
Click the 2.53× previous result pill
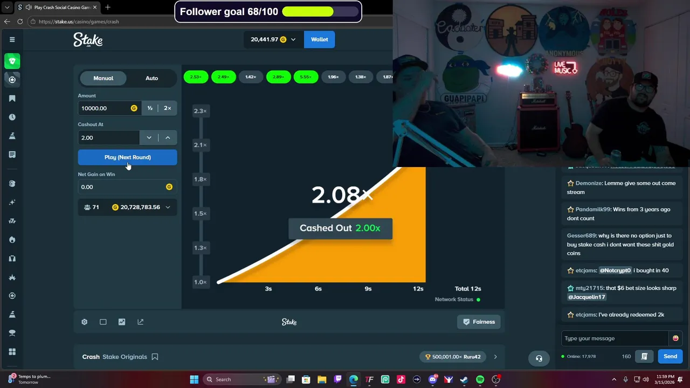(x=196, y=77)
